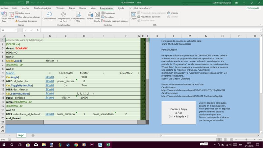Expand the formula bar
The width and height of the screenshot is (263, 148).
(260, 30)
